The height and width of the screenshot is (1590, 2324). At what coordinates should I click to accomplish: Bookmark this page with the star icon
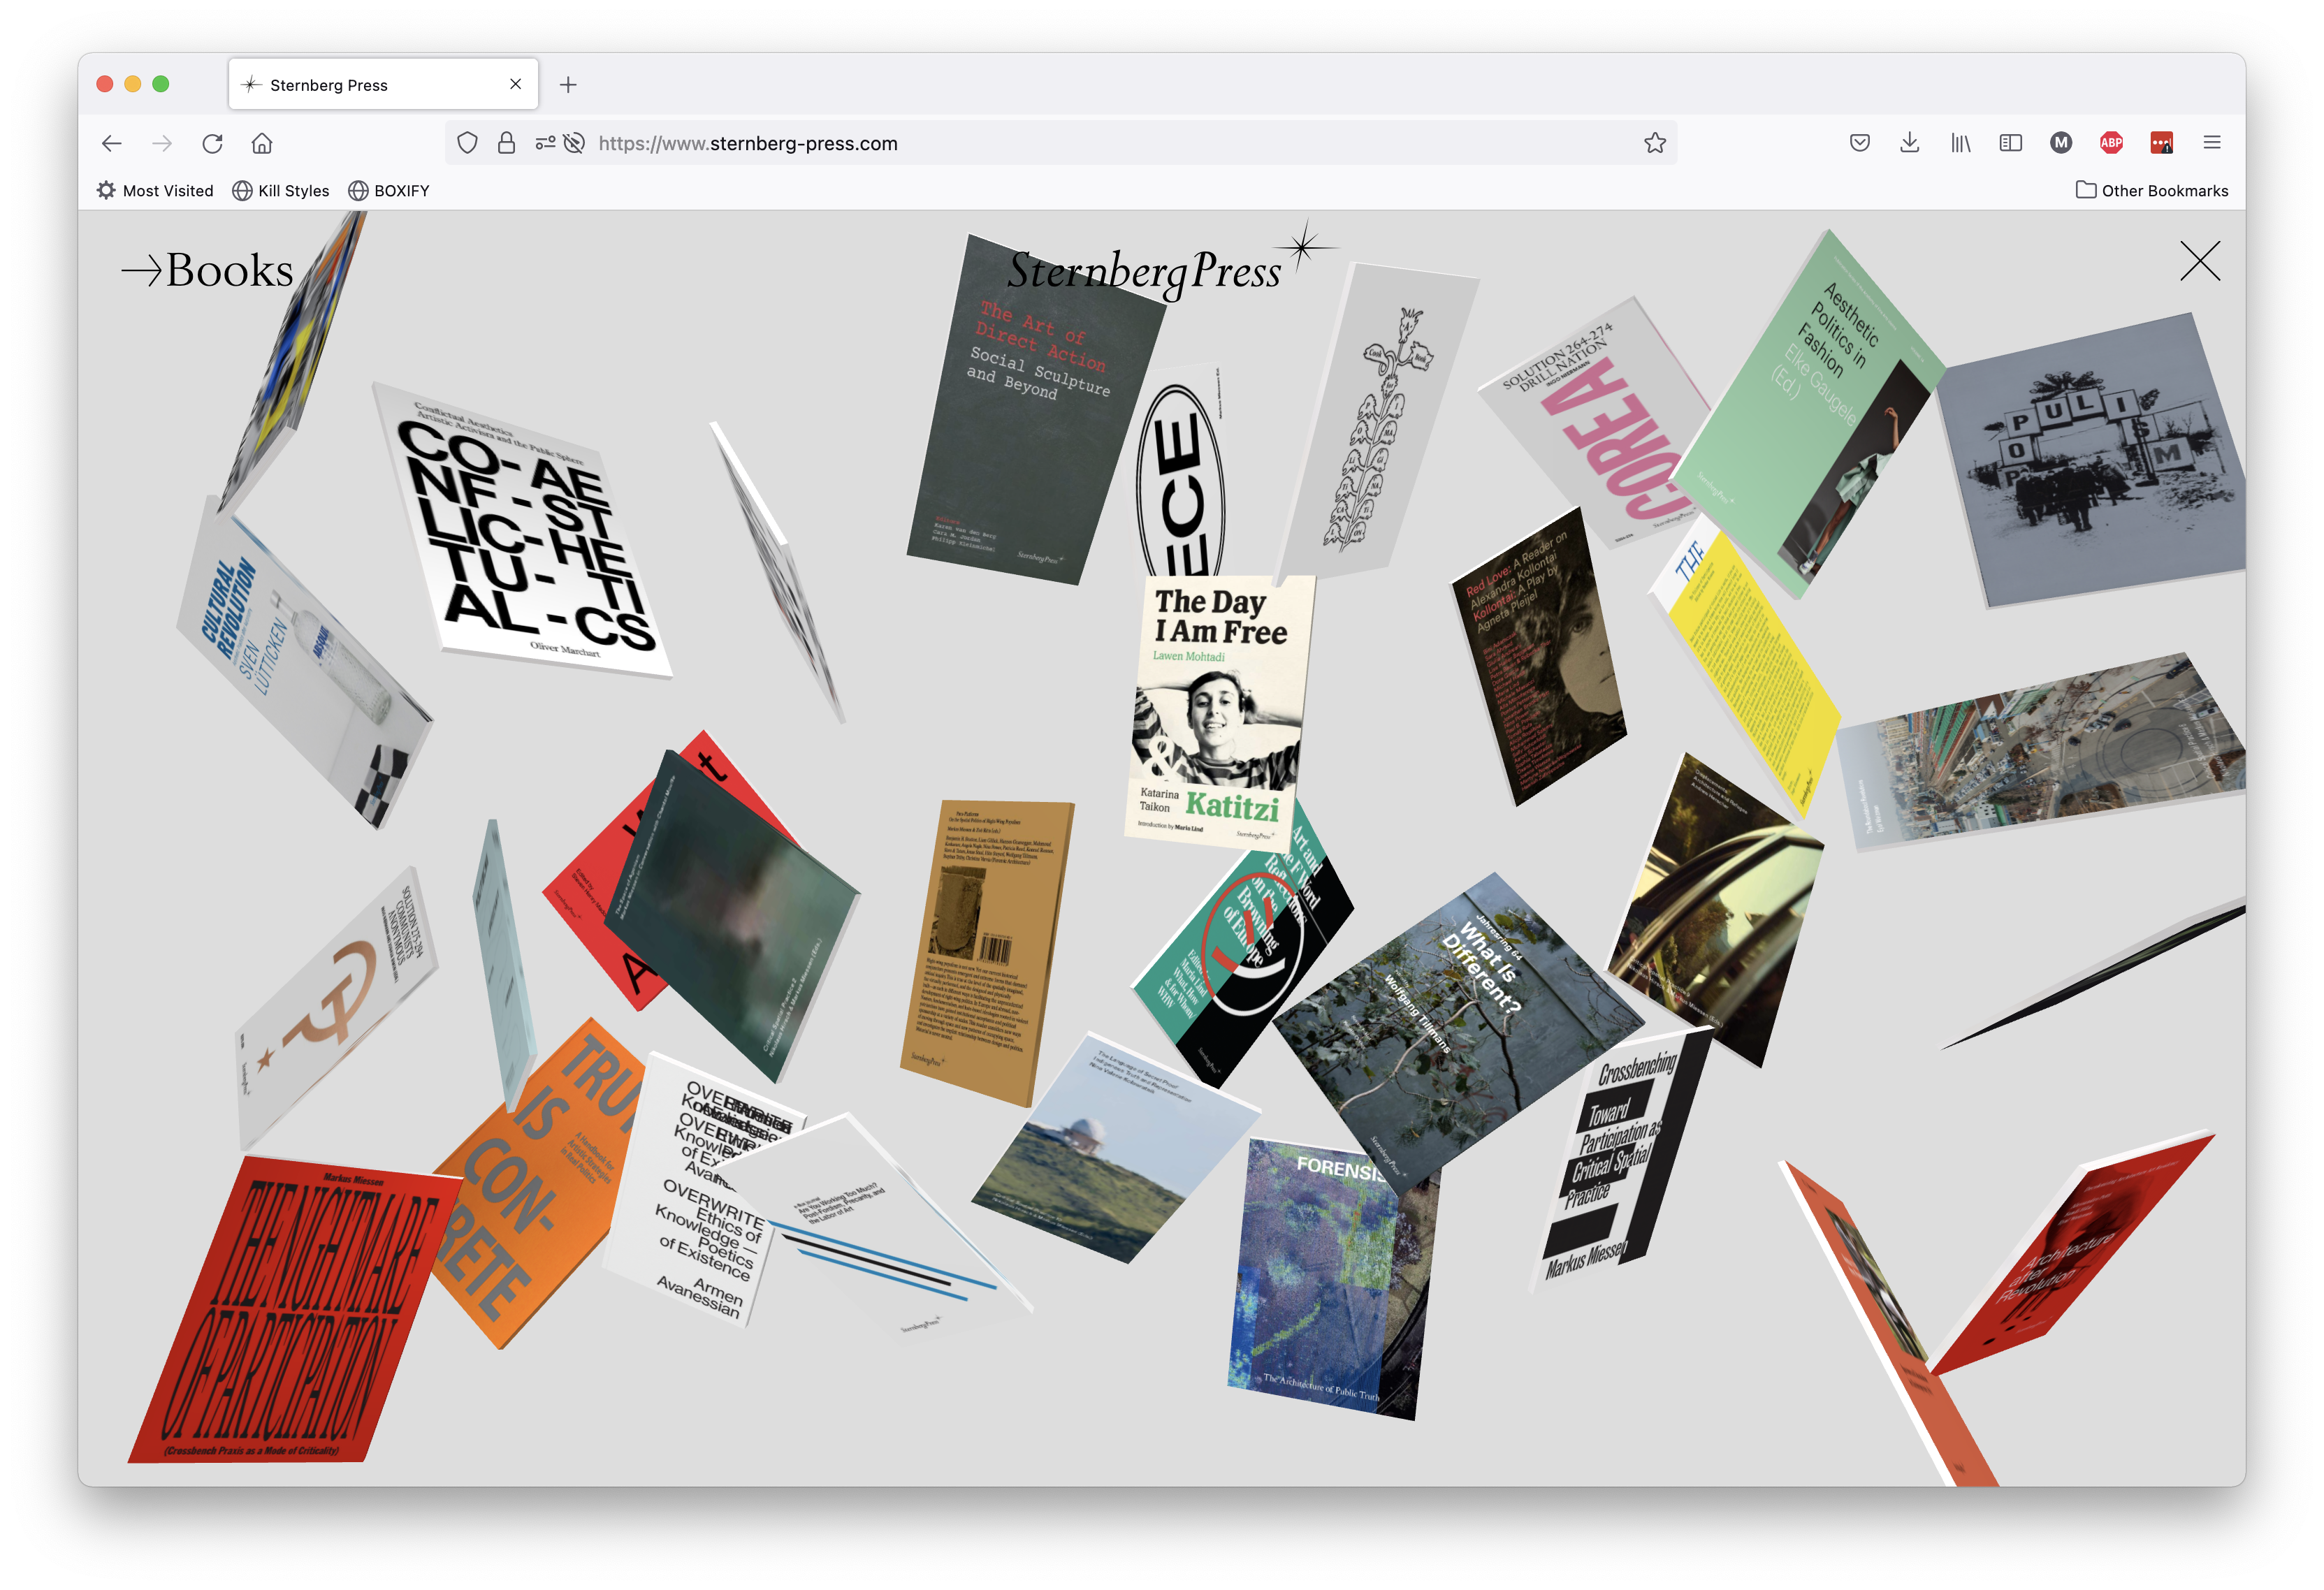point(1655,143)
